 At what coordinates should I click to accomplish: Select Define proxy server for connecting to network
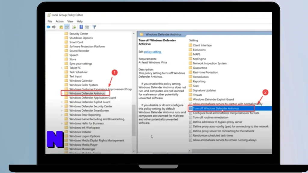tap(223, 131)
